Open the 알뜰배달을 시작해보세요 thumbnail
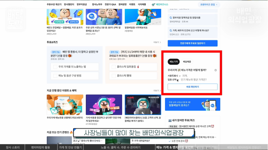268x150 pixels. (x=143, y=17)
